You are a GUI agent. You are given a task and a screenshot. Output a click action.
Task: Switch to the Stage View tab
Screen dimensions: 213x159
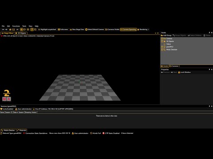point(7,33)
